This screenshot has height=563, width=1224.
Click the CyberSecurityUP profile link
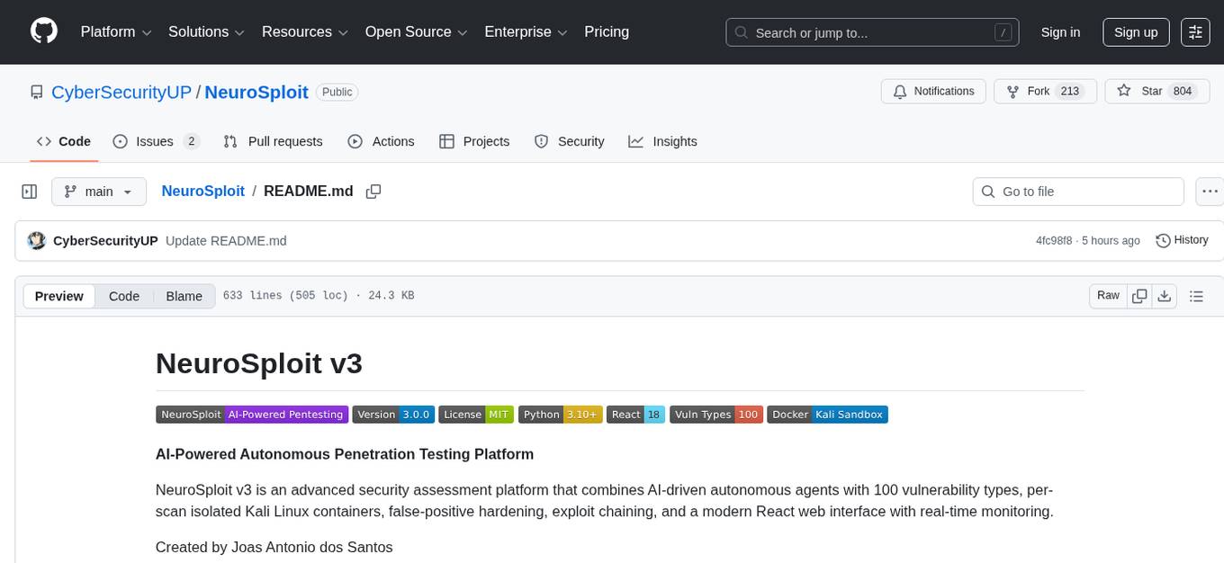[x=121, y=92]
